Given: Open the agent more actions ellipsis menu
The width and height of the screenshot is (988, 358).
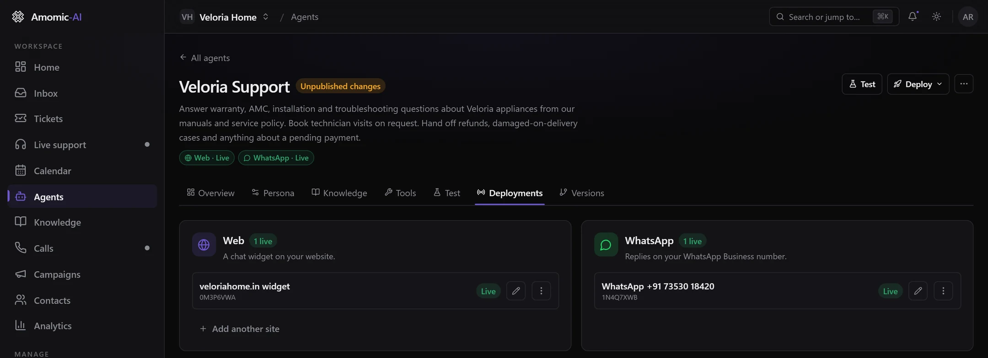Looking at the screenshot, I should click(964, 84).
